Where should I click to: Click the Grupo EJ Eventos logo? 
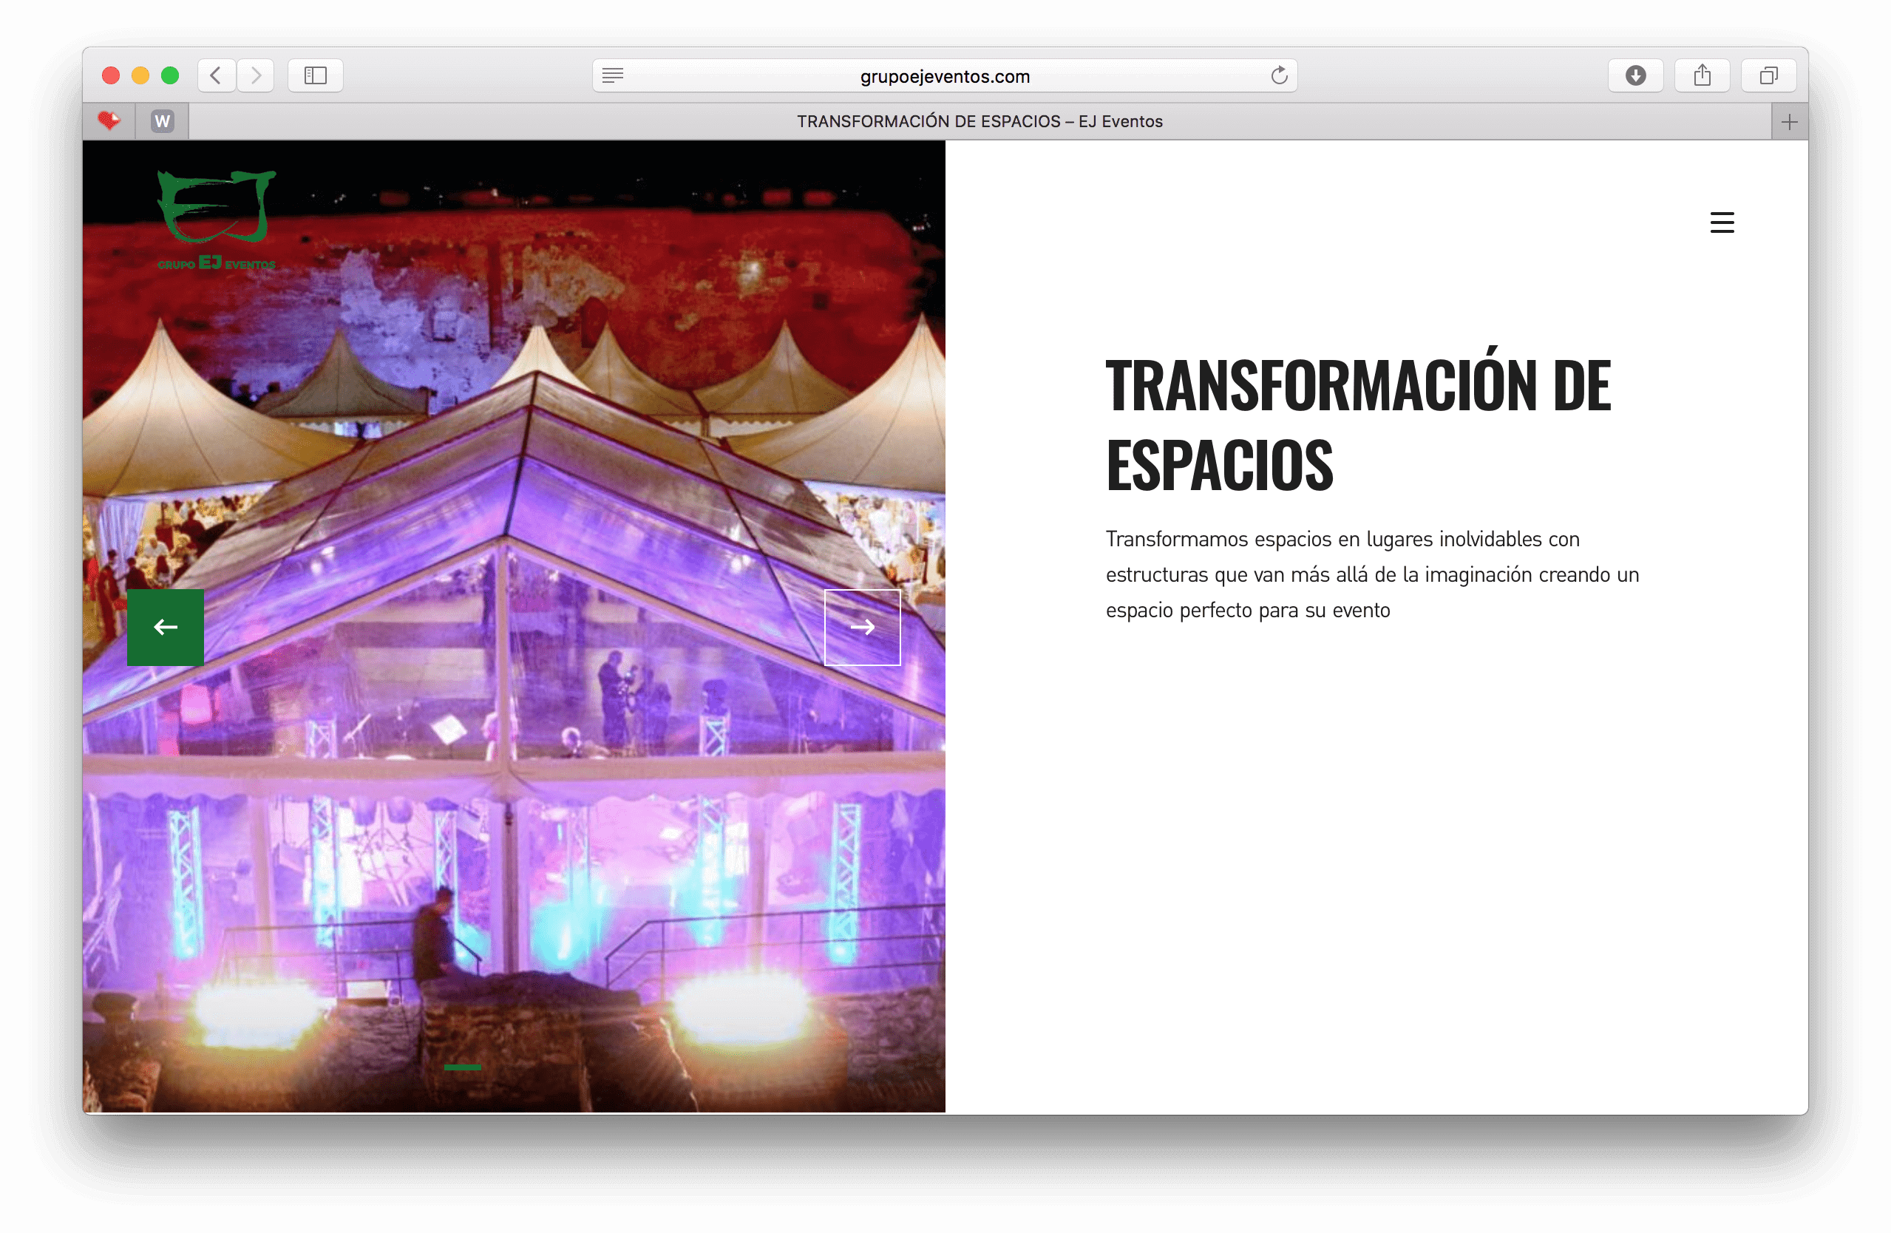(x=216, y=220)
